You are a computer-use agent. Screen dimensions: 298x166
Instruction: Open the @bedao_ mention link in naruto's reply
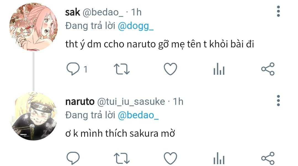138,115
